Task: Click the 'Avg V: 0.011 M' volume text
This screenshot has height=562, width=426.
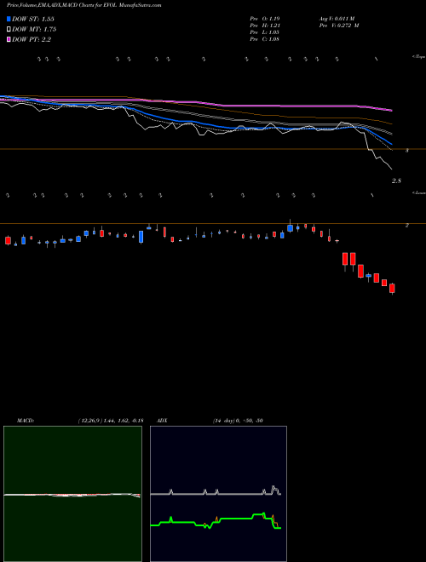Action: tap(338, 19)
